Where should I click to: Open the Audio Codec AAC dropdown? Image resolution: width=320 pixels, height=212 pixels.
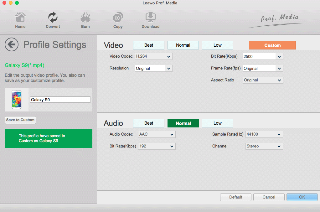(x=157, y=134)
